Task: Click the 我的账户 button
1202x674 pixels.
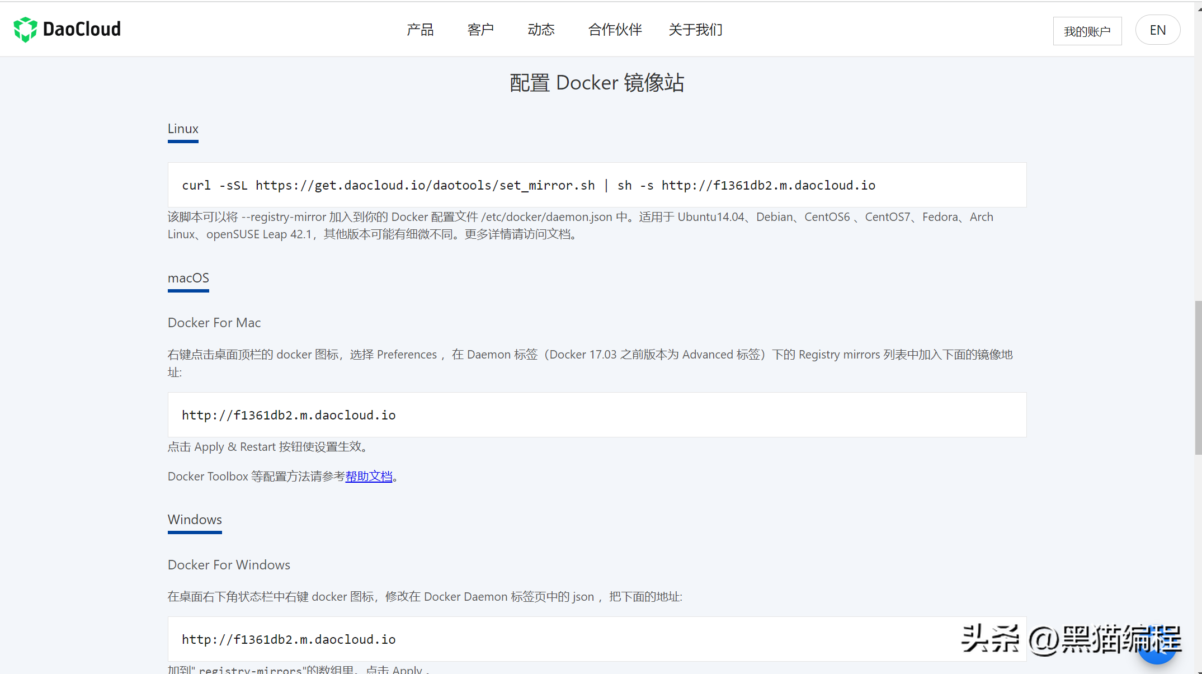Action: (x=1087, y=31)
